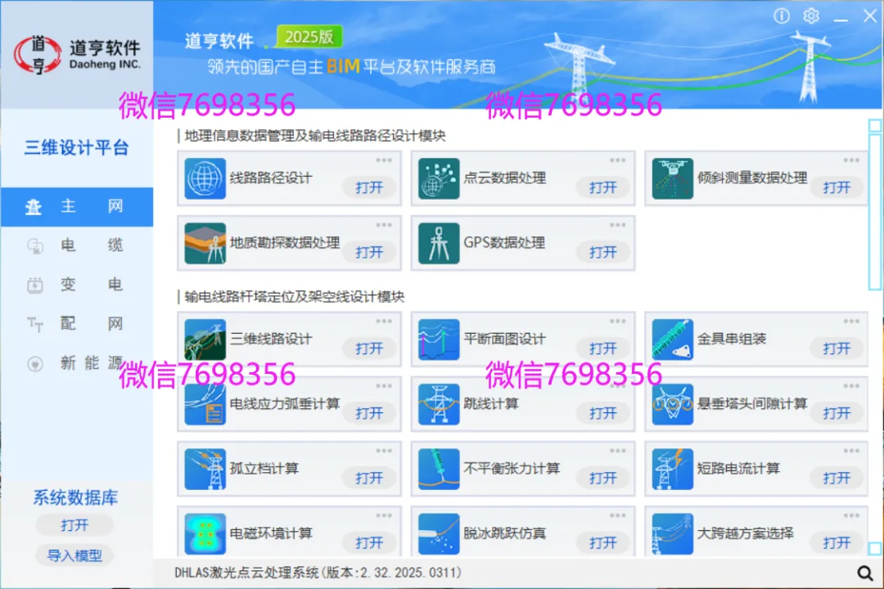Click 打开 for 三维线路设计

click(369, 348)
